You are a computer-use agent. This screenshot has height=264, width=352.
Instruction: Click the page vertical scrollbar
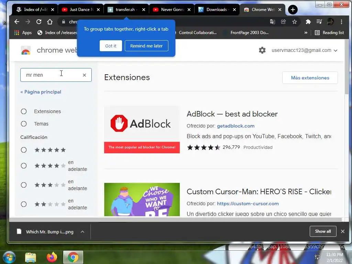coord(347,67)
